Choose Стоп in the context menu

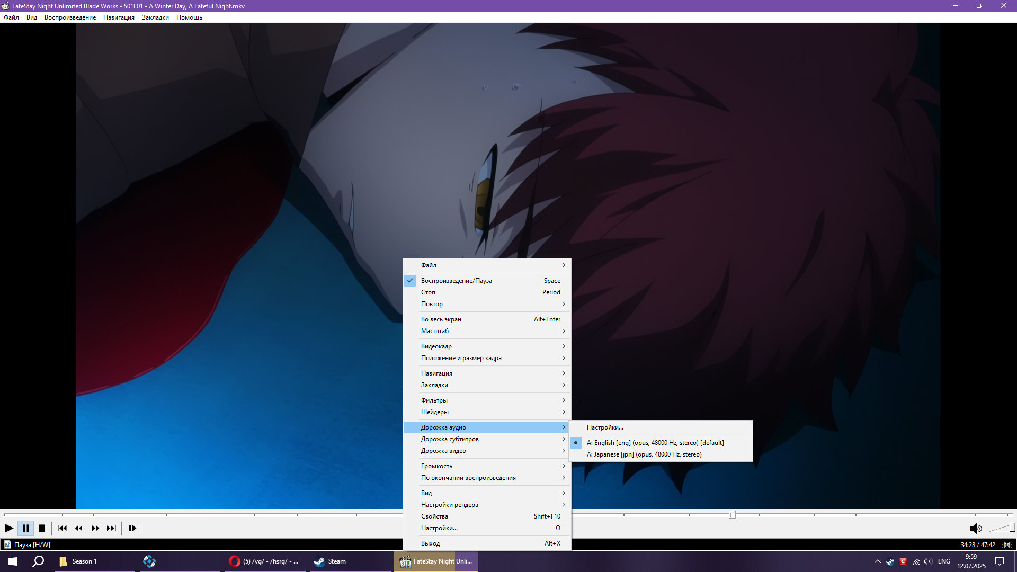pos(487,292)
